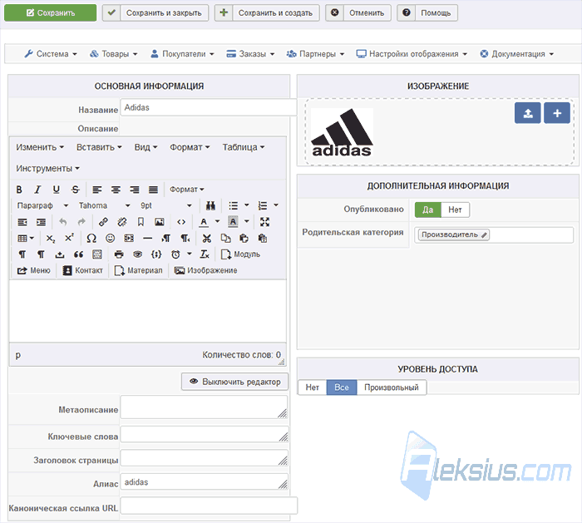582x523 pixels.
Task: Click the green Сохранить button
Action: point(51,13)
